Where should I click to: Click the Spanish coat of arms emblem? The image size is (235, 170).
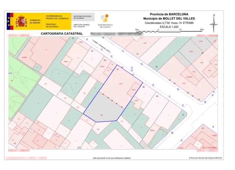(x=21, y=21)
